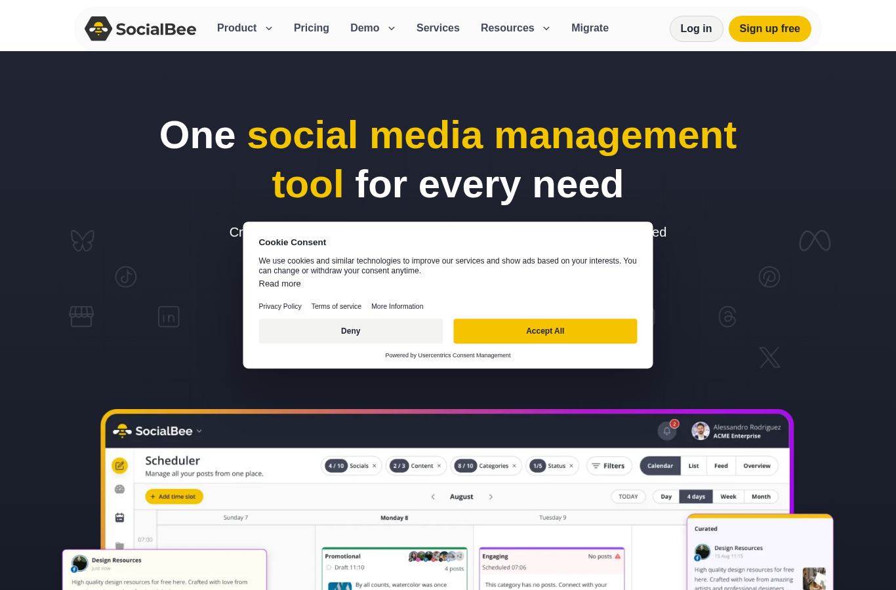This screenshot has height=590, width=896.
Task: Open the Engaging category slot card
Action: 552,569
